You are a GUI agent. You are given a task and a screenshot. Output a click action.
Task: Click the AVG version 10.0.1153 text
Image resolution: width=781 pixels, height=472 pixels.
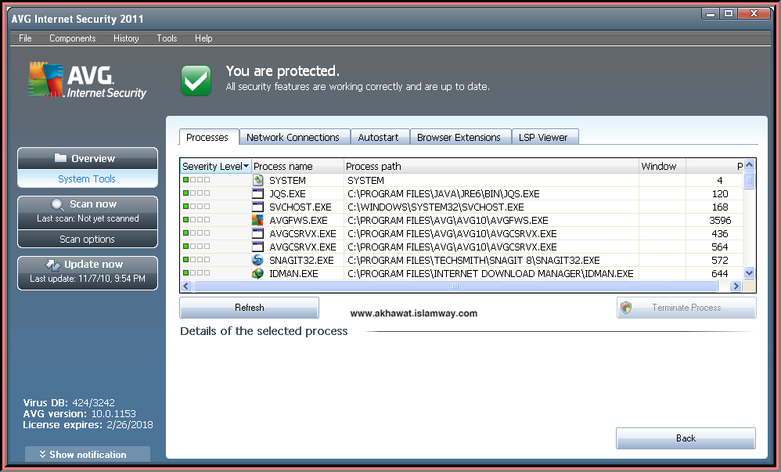click(79, 414)
